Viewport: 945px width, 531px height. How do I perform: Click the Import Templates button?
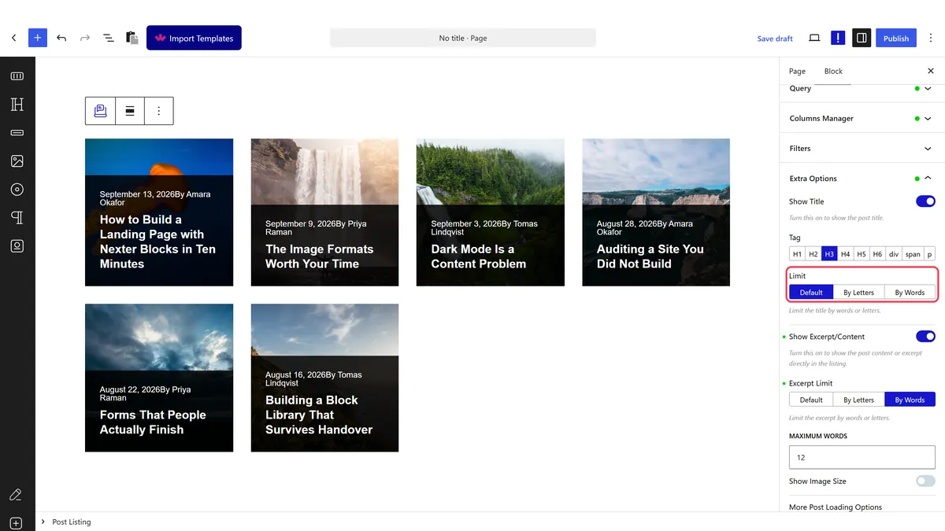194,38
